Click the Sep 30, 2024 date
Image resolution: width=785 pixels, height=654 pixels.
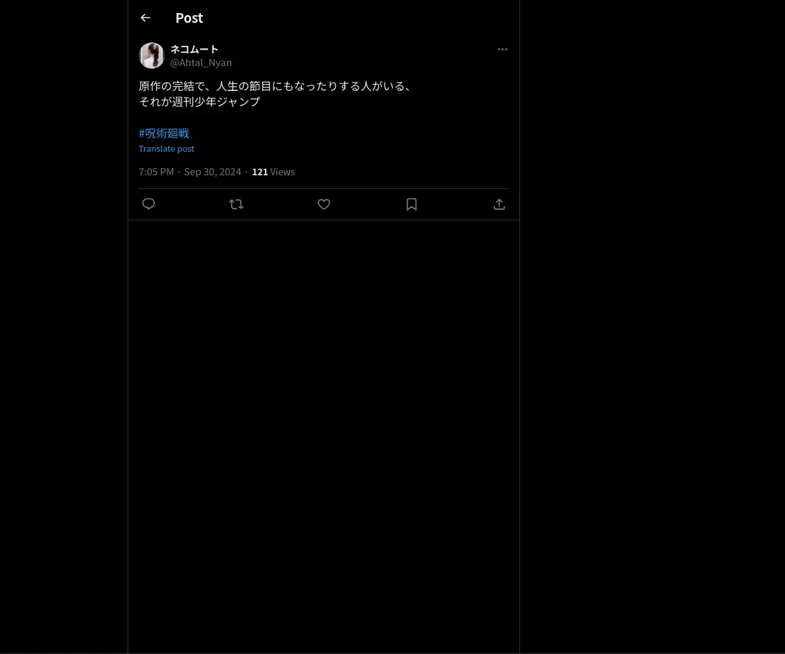tap(213, 172)
